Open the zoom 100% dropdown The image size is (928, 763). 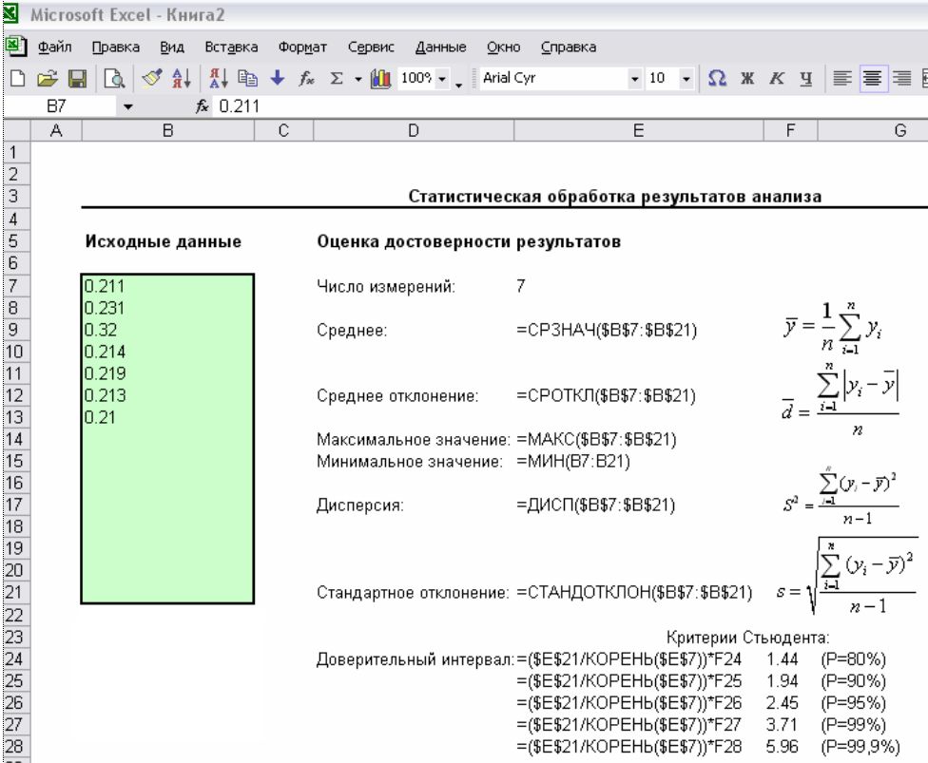point(442,79)
